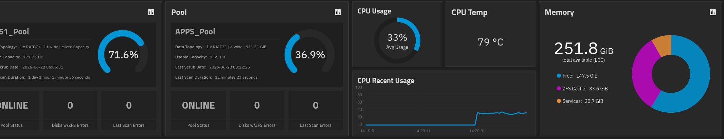Select S1_Pool Disks w/ZFS Errors tile
This screenshot has width=724, height=139.
pyautogui.click(x=70, y=110)
